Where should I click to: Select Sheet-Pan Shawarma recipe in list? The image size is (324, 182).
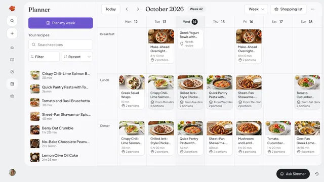pos(61,116)
